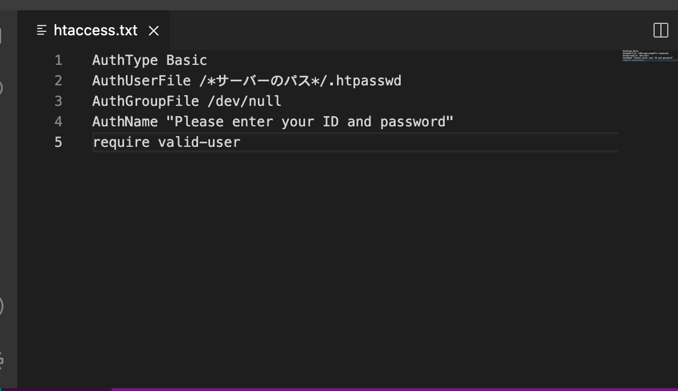The height and width of the screenshot is (391, 678).
Task: Click the text file icon in htaccess.txt tab
Action: tap(42, 30)
